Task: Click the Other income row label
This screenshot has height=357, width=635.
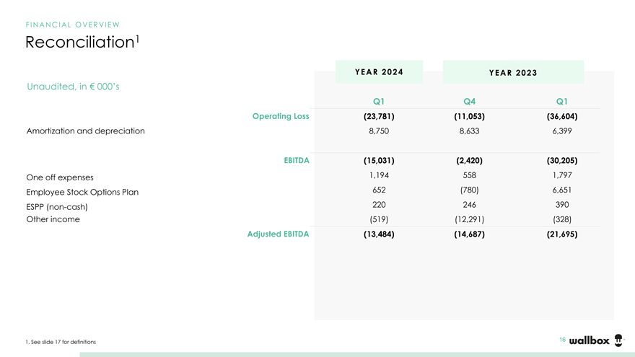Action: tap(53, 219)
